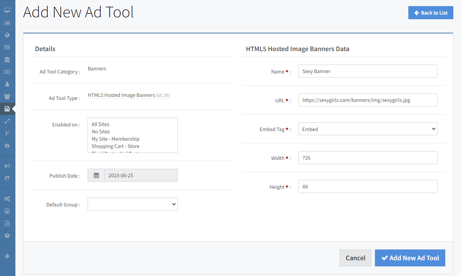The image size is (461, 276).
Task: Click into the Width input field
Action: (x=368, y=158)
